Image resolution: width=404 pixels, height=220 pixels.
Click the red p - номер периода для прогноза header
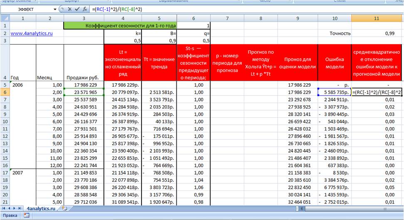(227, 63)
